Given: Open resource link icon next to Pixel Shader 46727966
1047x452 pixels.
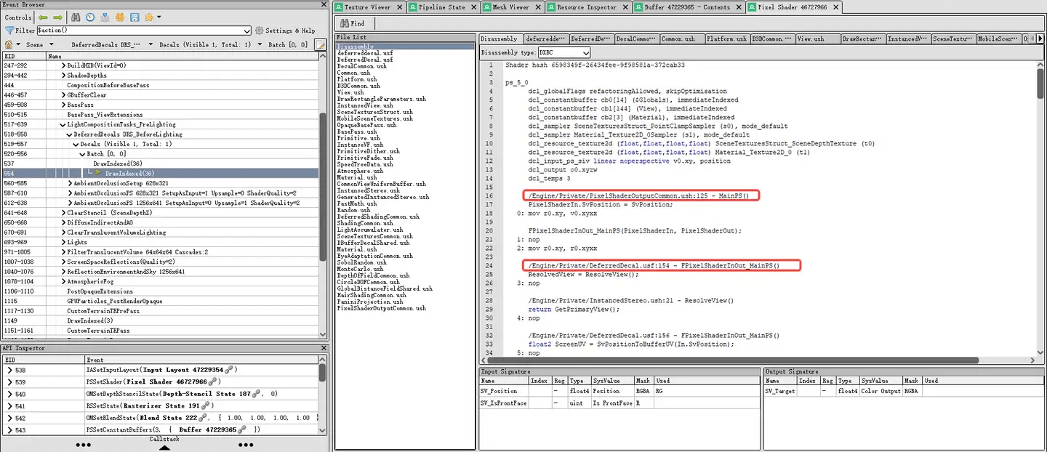Looking at the screenshot, I should tap(214, 381).
